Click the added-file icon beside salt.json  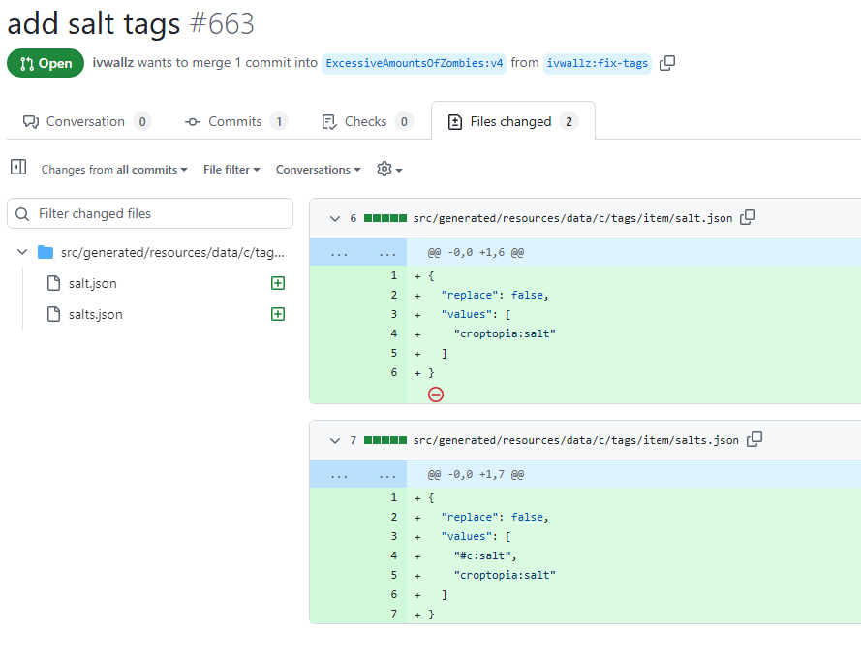pos(278,283)
